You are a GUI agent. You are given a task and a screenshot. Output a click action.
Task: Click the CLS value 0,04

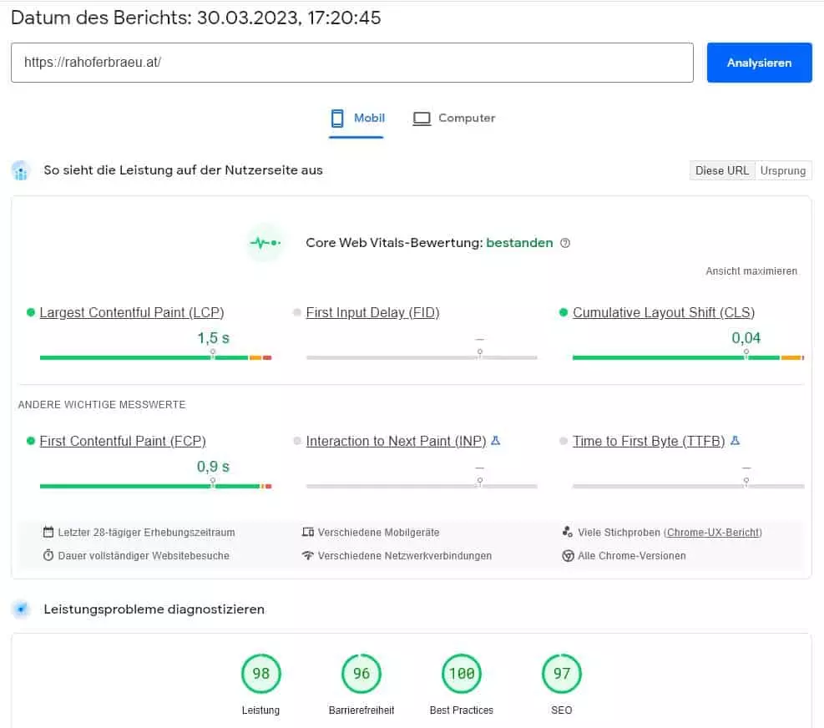coord(746,338)
